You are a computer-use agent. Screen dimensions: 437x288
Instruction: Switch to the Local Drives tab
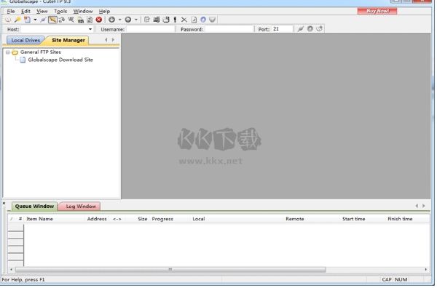coord(25,41)
